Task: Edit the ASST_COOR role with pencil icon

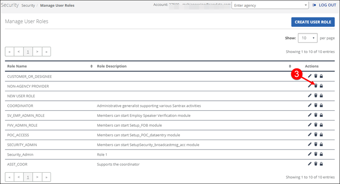Action: [310, 164]
